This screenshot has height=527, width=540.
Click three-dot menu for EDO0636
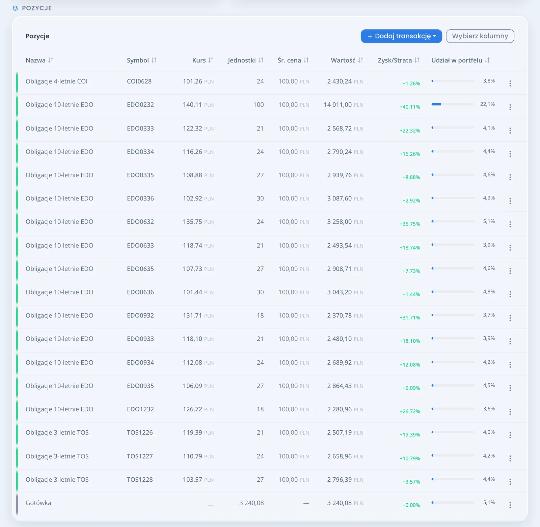[x=510, y=294]
